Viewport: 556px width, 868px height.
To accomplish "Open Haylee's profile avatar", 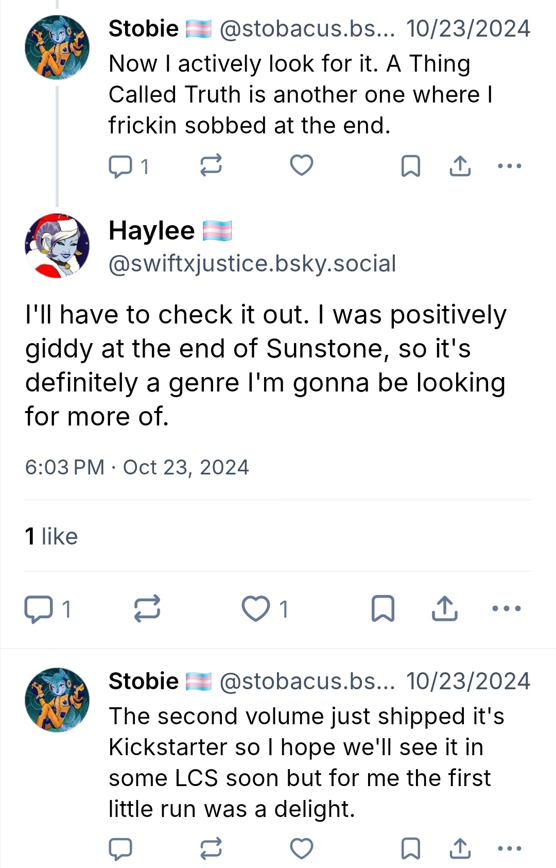I will [x=57, y=246].
